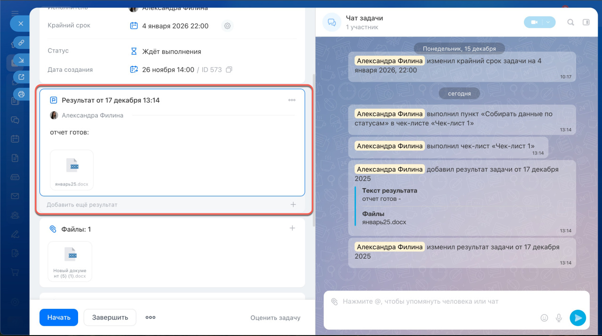Add a file using Файлы plus

coord(292,229)
